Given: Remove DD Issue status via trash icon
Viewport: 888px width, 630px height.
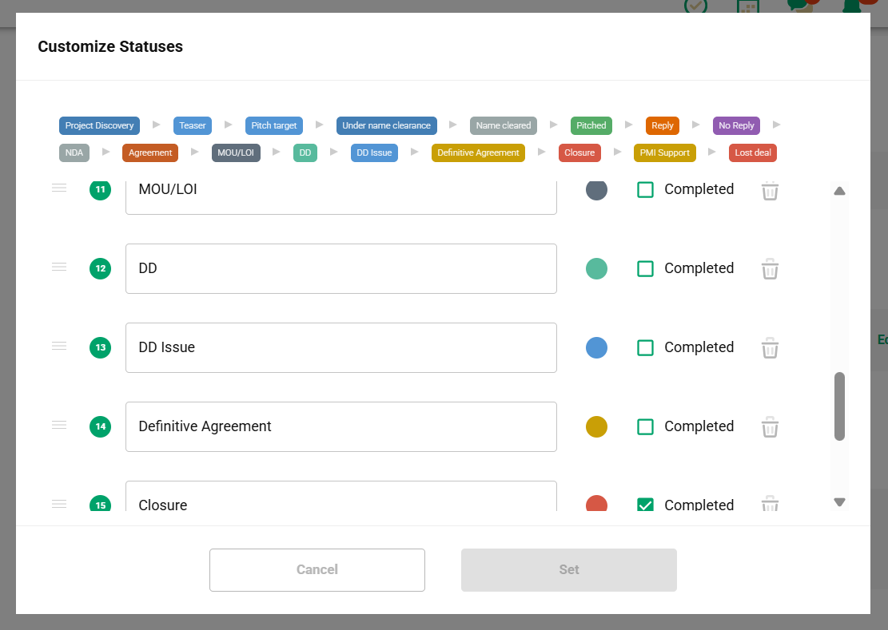Looking at the screenshot, I should [770, 348].
